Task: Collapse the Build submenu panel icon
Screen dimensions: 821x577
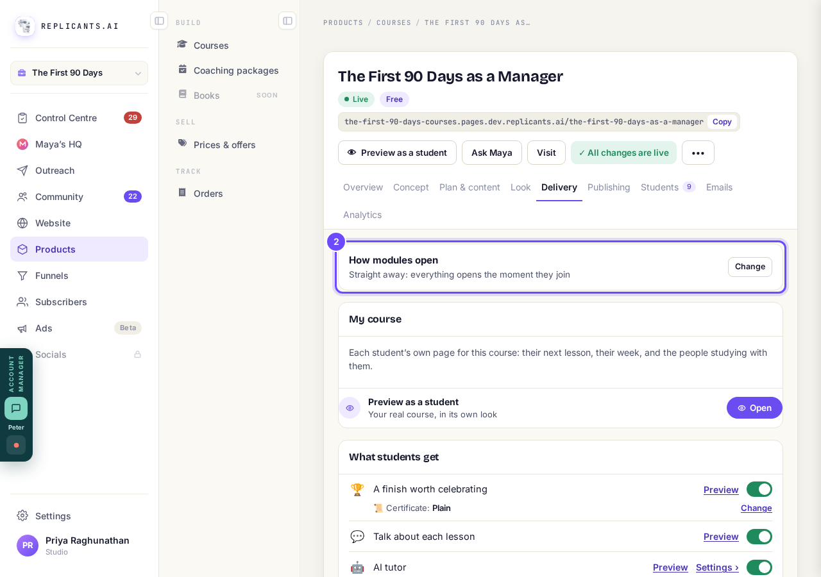Action: tap(287, 21)
